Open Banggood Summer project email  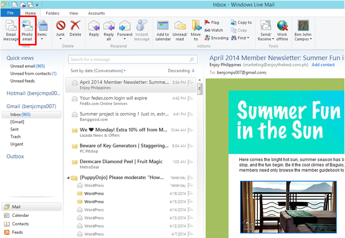tap(131, 116)
